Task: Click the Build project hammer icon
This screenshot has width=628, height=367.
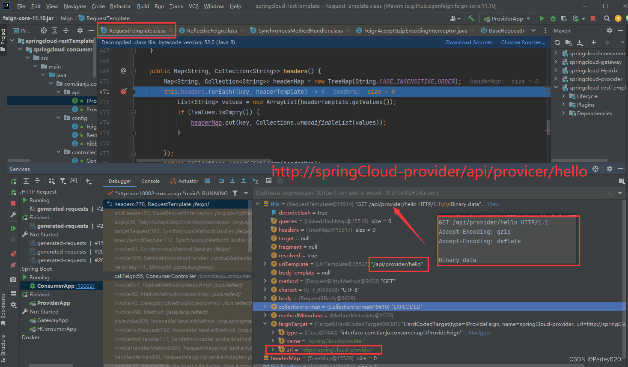Action: pos(471,18)
